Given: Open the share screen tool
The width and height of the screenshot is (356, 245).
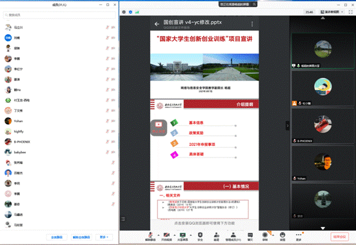Looking at the screenshot, I should click(183, 237).
